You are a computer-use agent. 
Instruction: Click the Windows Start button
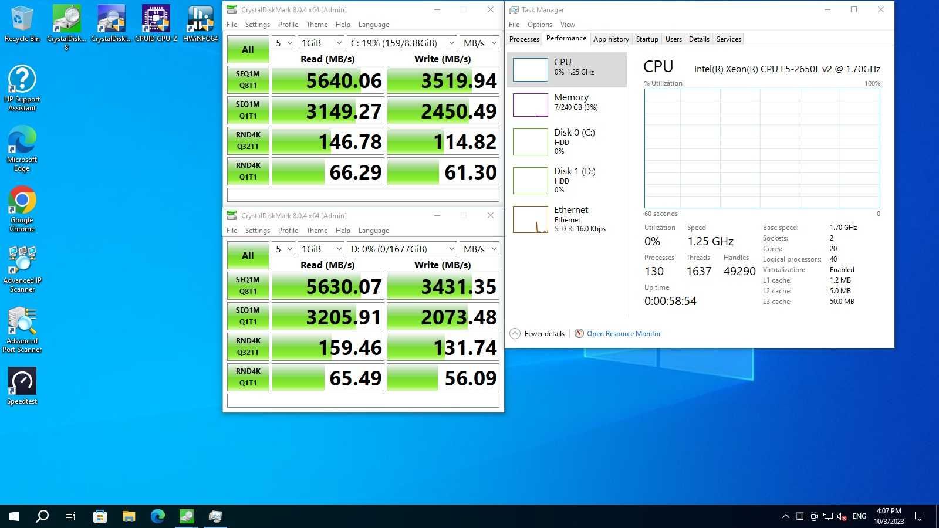(x=14, y=516)
